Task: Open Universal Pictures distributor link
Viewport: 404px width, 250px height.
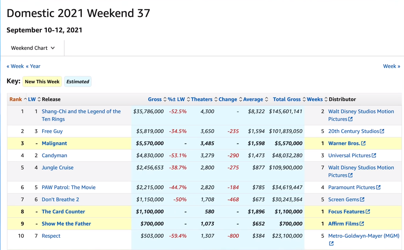Action: 349,156
